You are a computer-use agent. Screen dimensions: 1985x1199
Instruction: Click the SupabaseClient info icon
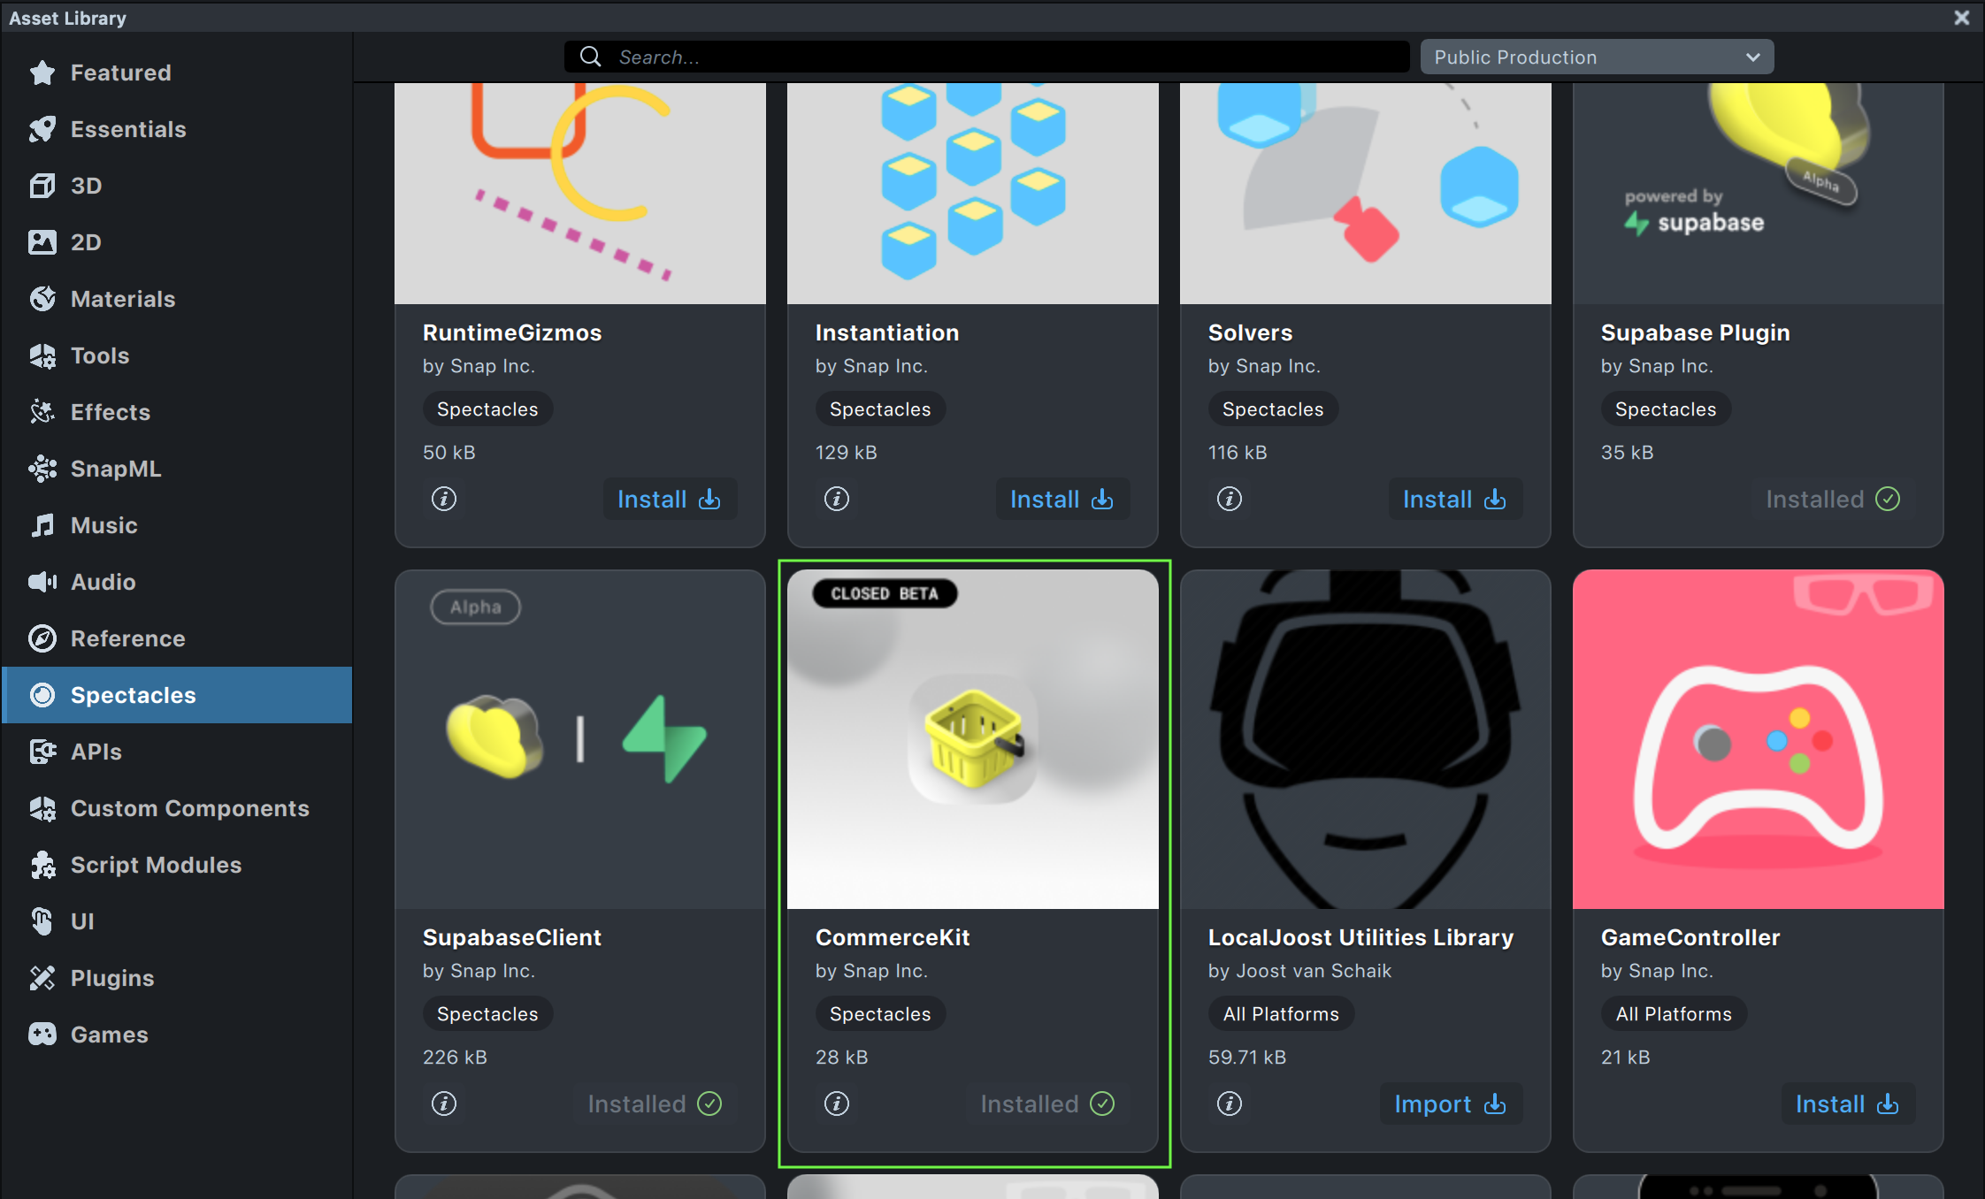[444, 1104]
